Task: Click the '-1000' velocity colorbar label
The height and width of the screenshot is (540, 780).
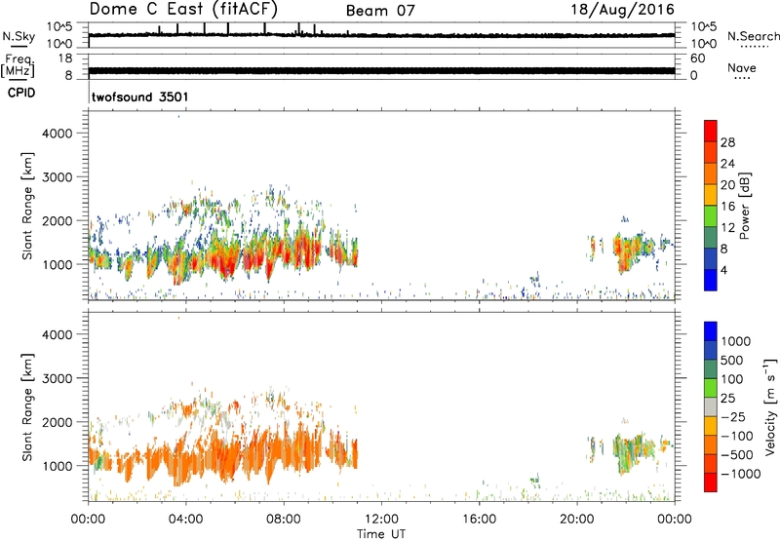Action: coord(741,474)
